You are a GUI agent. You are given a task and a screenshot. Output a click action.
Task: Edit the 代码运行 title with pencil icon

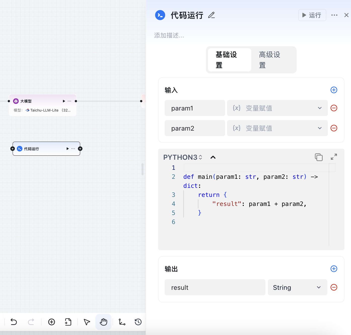point(212,15)
